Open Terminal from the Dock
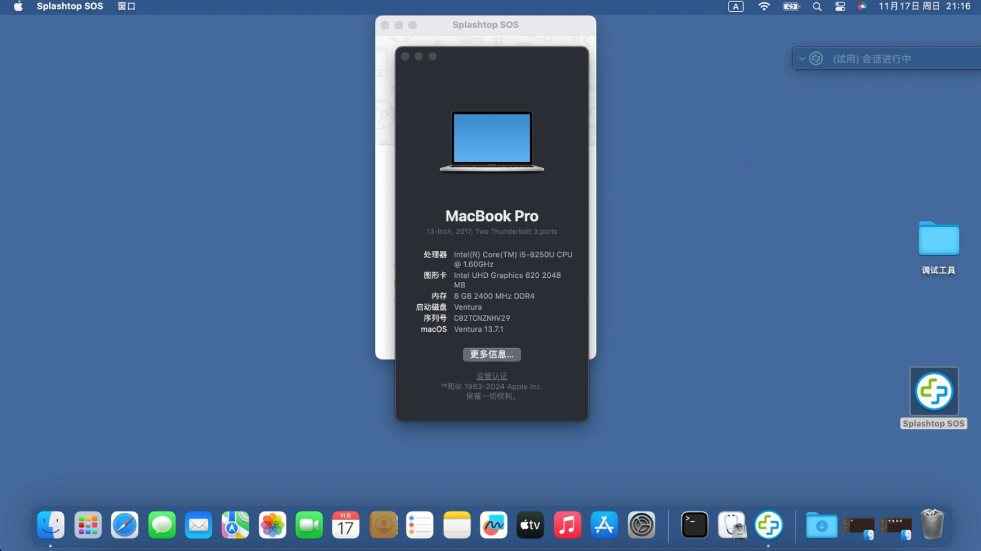The height and width of the screenshot is (551, 981). (693, 525)
